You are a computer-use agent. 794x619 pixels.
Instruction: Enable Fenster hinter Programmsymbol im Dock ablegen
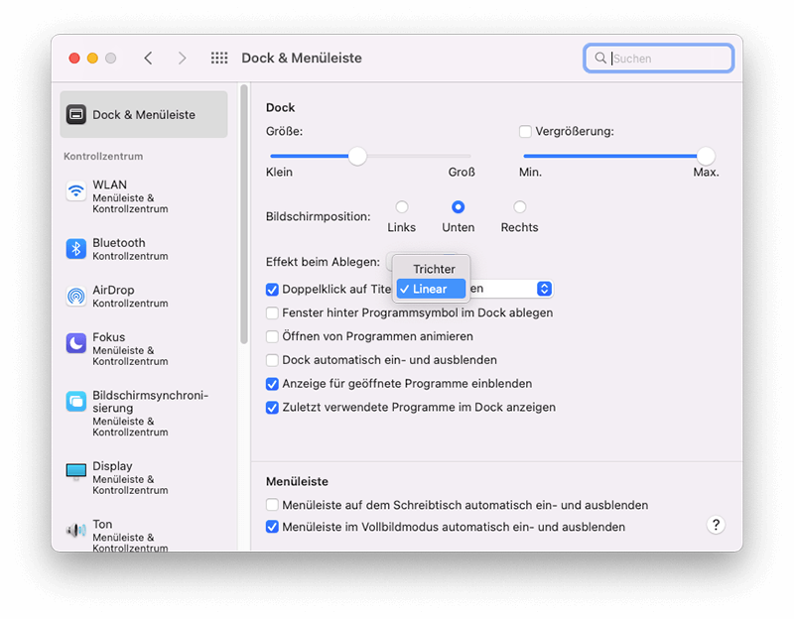click(x=272, y=312)
